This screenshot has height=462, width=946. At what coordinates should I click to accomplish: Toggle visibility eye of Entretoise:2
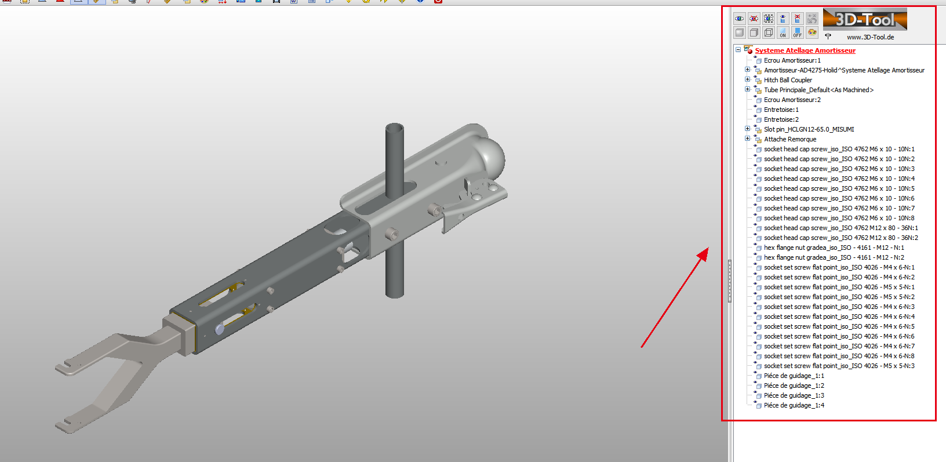(755, 116)
